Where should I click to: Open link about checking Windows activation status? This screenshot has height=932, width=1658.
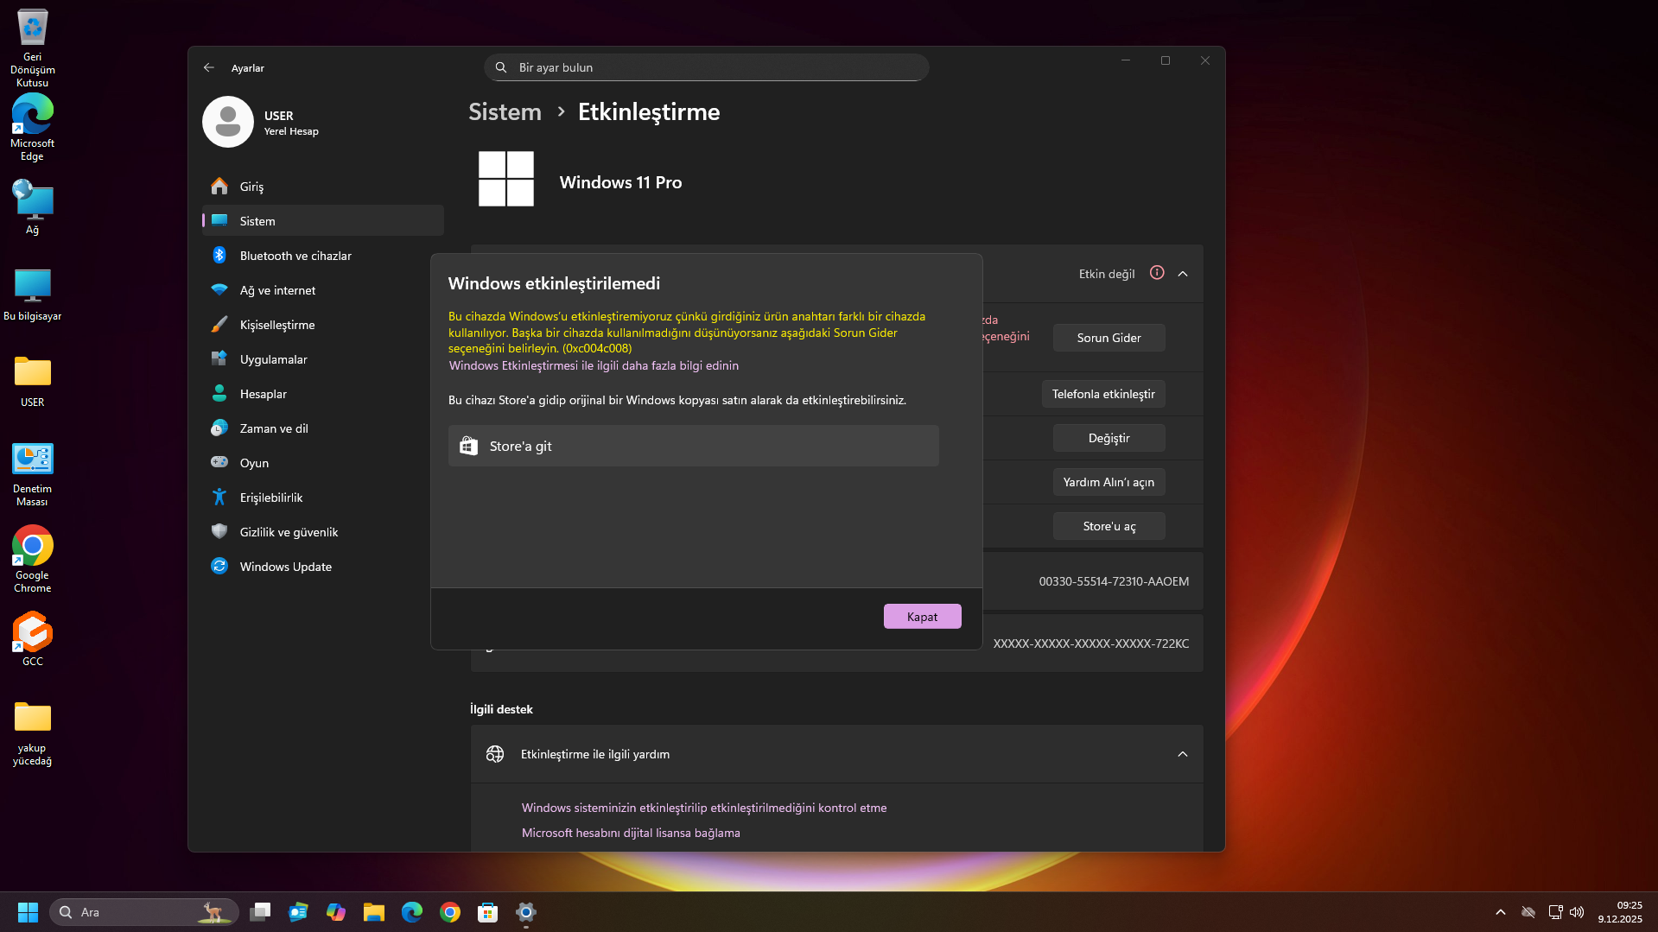click(x=704, y=808)
